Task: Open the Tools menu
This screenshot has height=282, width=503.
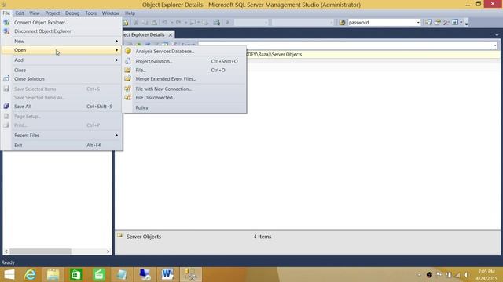Action: pyautogui.click(x=91, y=13)
